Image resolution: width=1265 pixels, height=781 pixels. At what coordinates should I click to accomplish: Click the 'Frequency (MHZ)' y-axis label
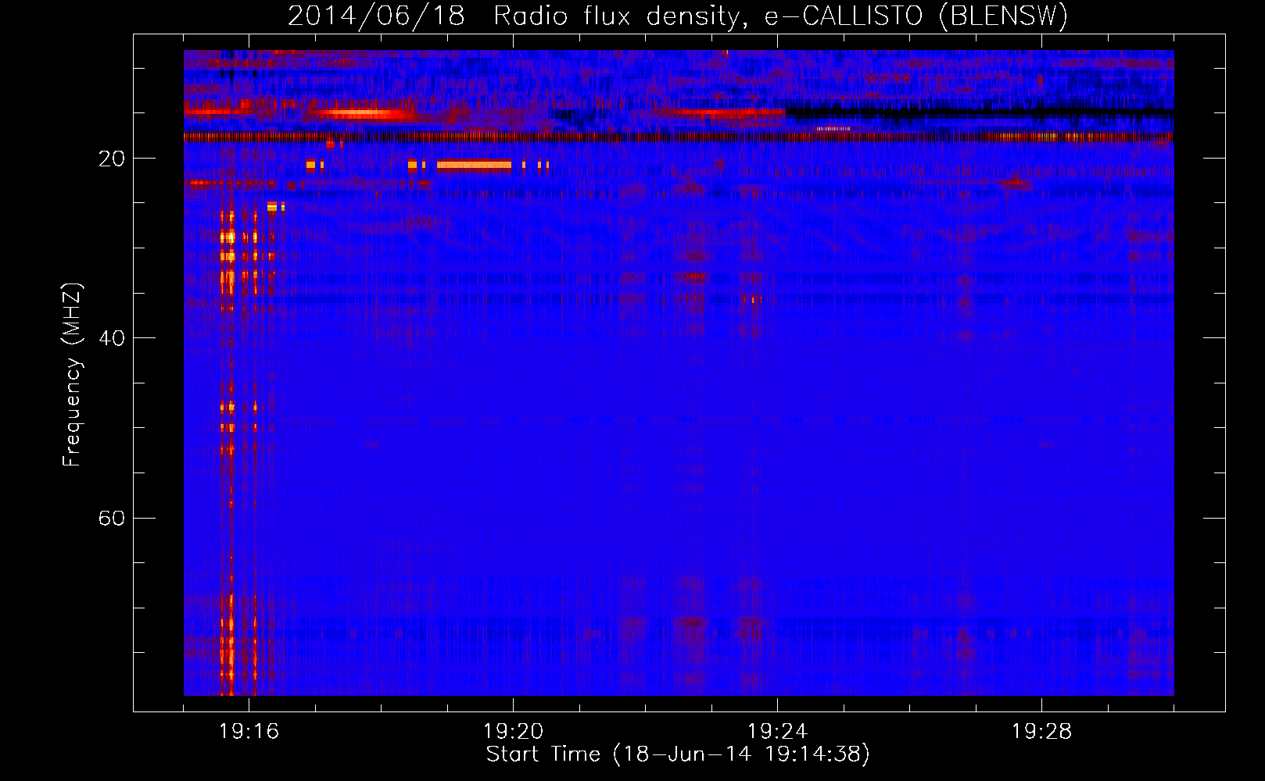[x=72, y=375]
